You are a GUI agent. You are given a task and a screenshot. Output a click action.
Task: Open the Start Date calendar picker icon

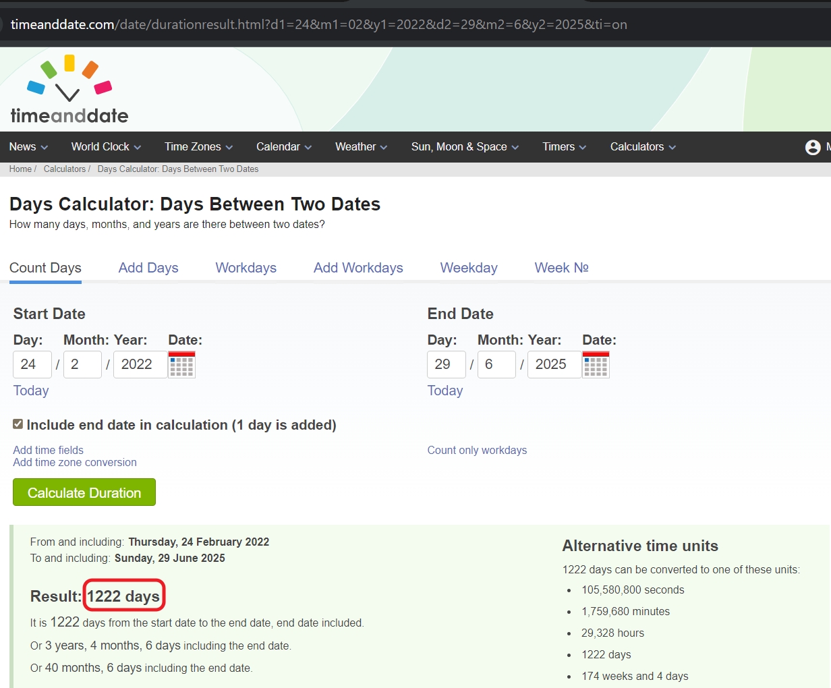click(x=181, y=364)
